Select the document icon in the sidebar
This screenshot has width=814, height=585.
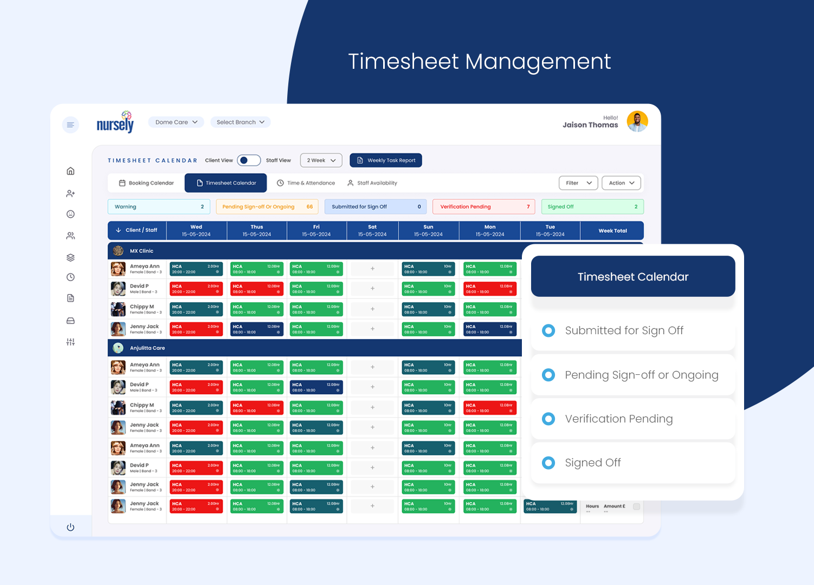[70, 298]
